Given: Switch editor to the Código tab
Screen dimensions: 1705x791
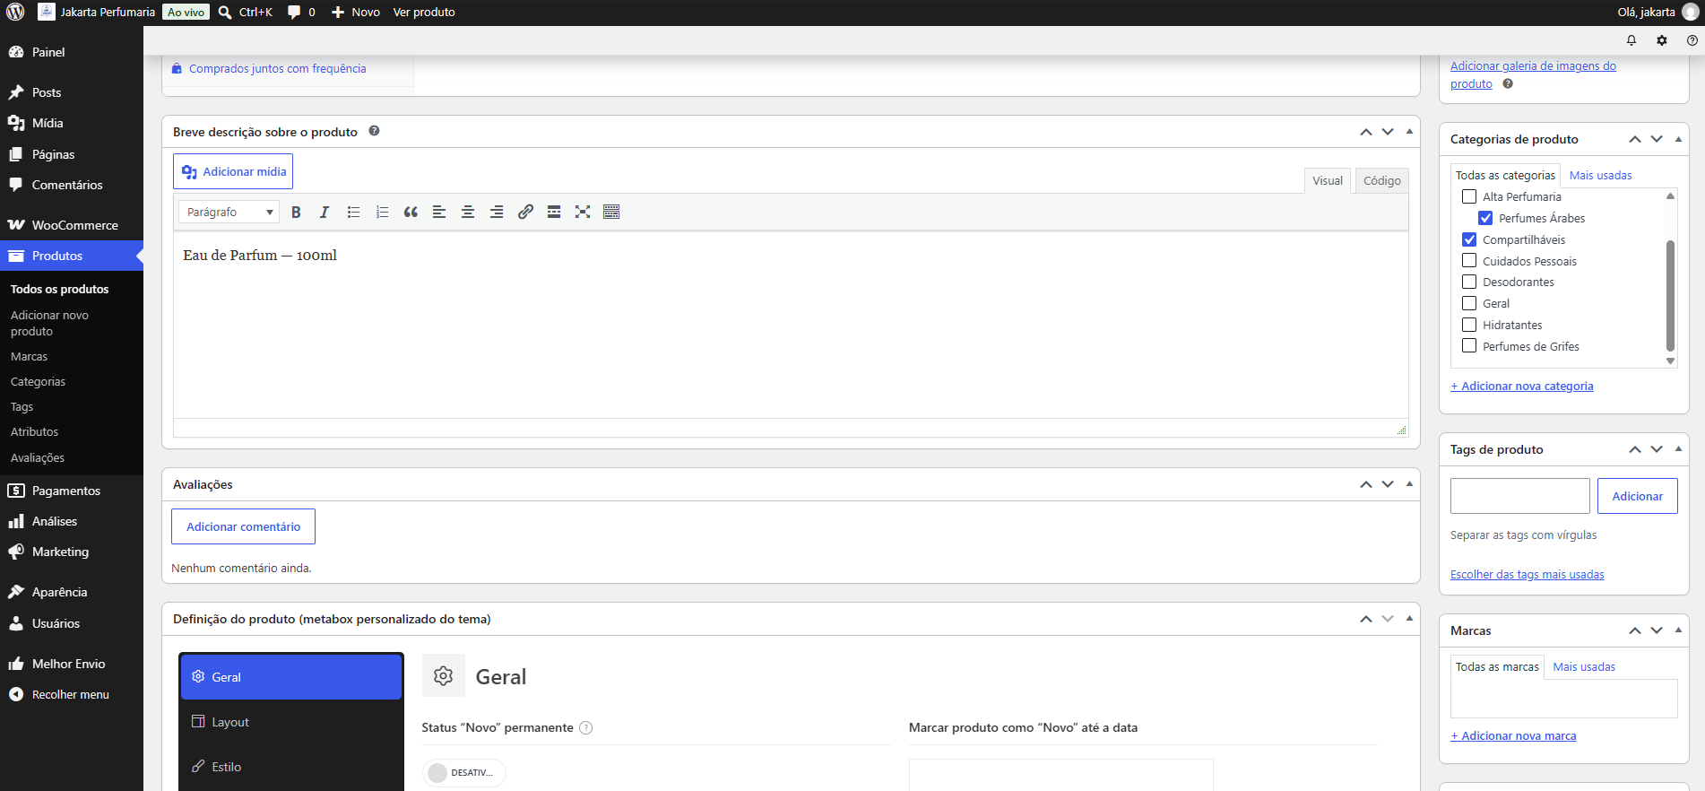Looking at the screenshot, I should (x=1381, y=181).
